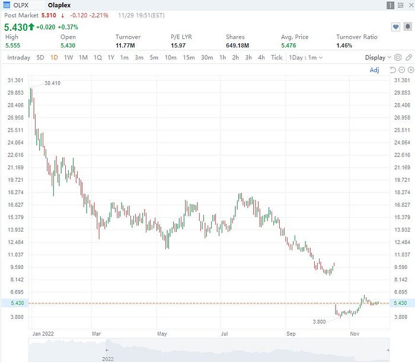Click the Open value 5.430

(68, 46)
